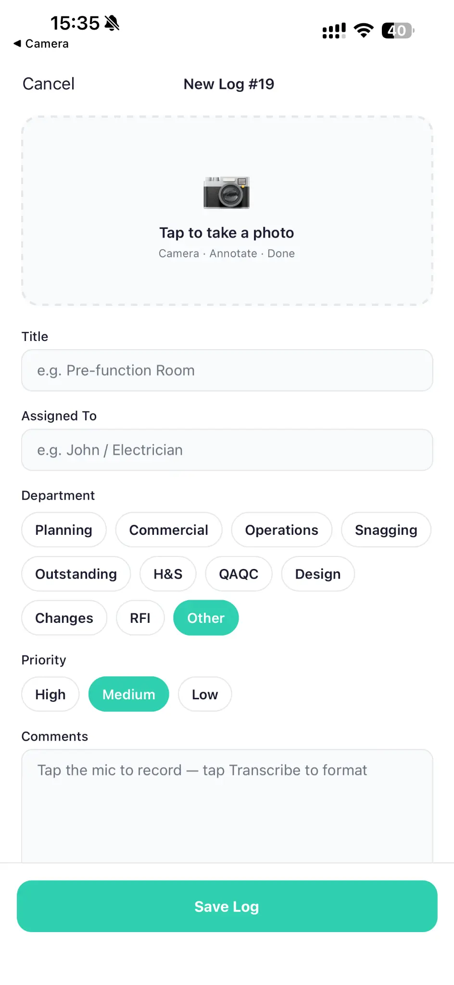Select the Snagging department chip
This screenshot has width=454, height=985.
(386, 530)
